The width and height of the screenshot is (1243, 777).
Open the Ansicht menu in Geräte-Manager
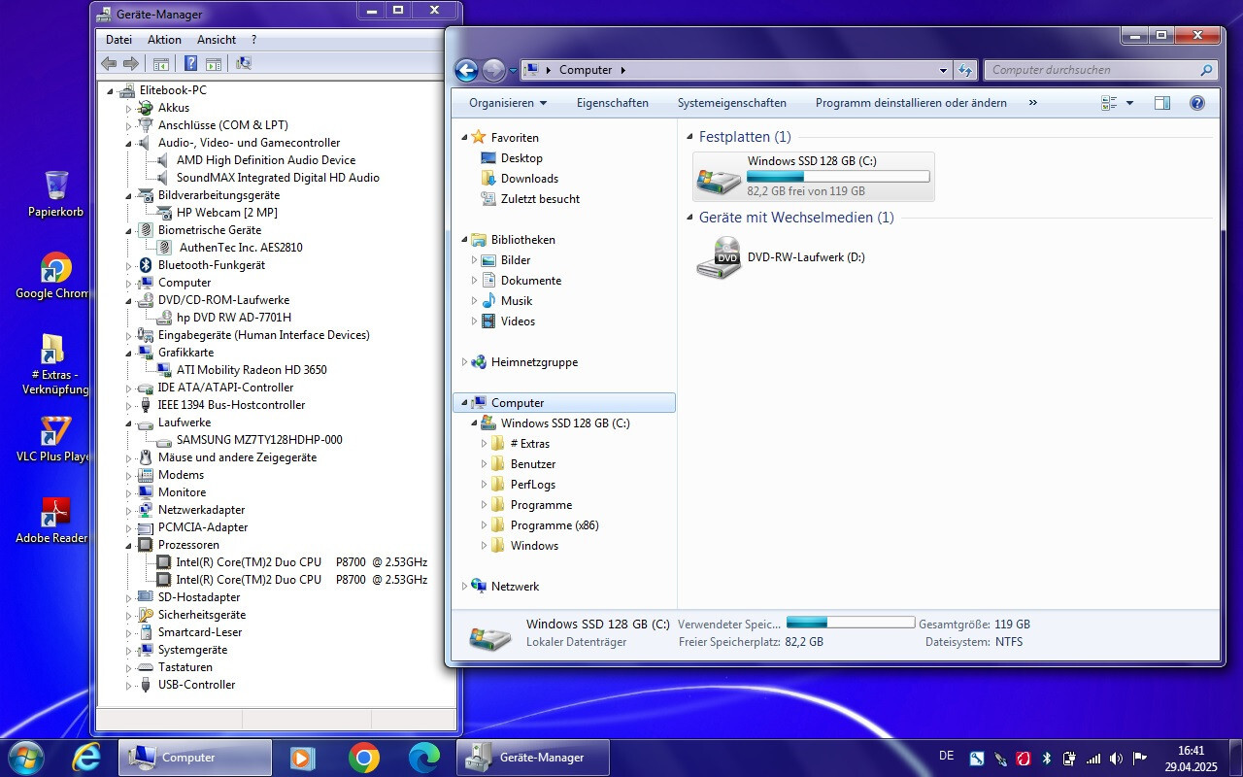[217, 40]
